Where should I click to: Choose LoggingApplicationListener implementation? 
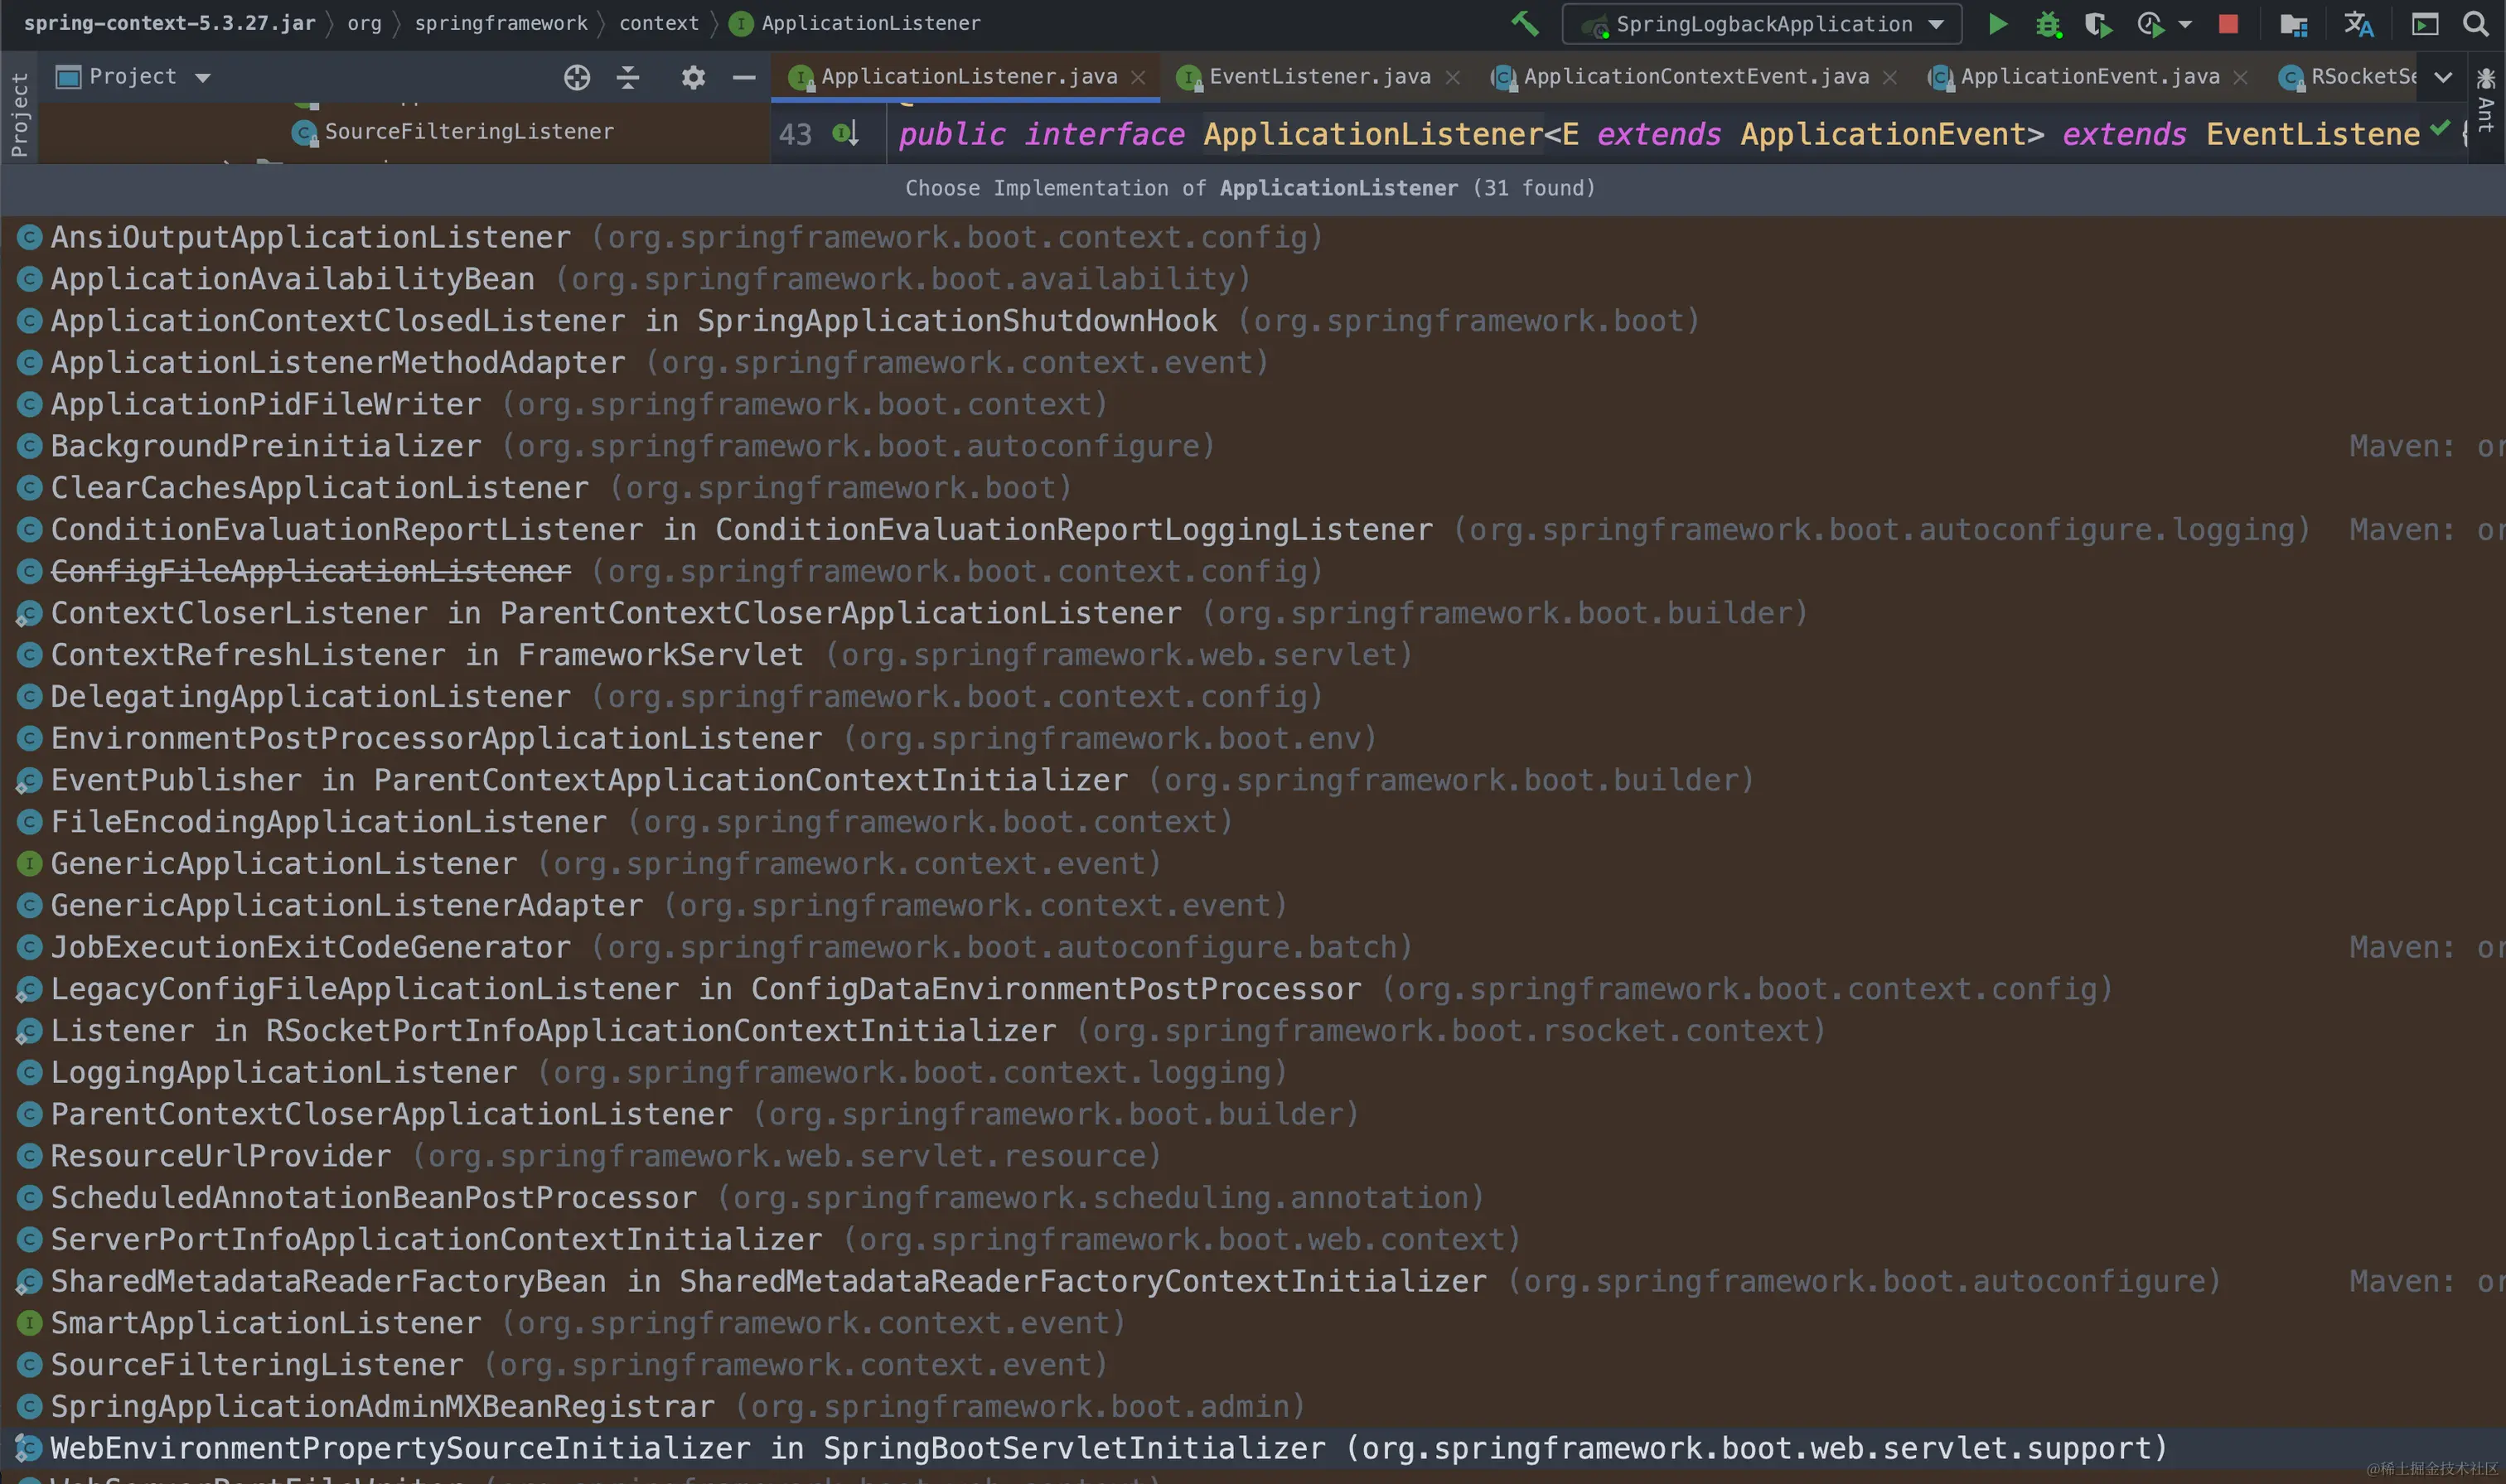tap(1252, 1073)
